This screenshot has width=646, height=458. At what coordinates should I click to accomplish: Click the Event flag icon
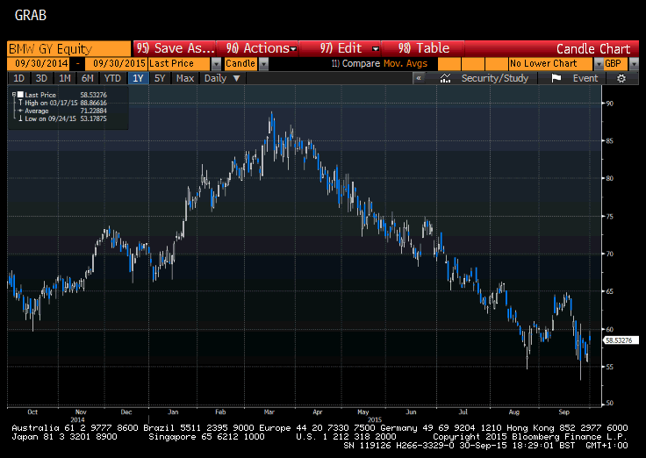tap(556, 78)
